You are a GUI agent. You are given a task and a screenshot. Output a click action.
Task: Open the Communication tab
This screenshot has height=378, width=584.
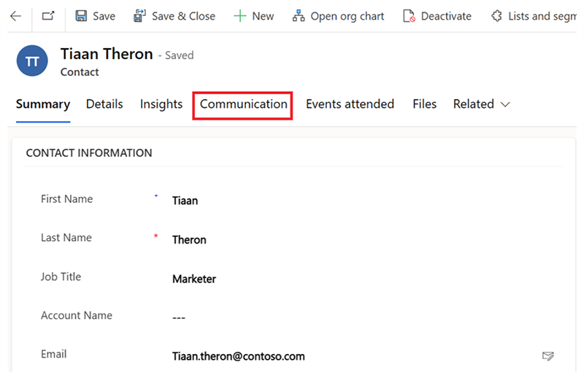pos(244,104)
